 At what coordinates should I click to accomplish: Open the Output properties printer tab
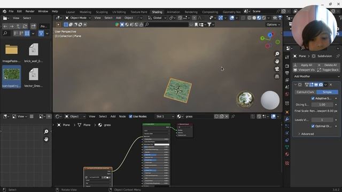pos(287,73)
